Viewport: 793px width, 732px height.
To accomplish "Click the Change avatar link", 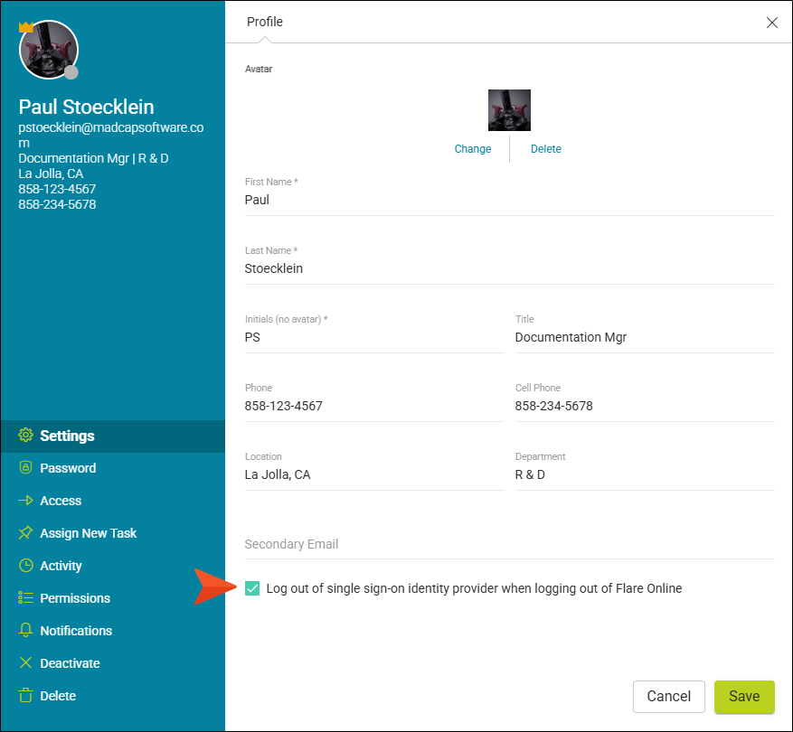I will tap(472, 148).
